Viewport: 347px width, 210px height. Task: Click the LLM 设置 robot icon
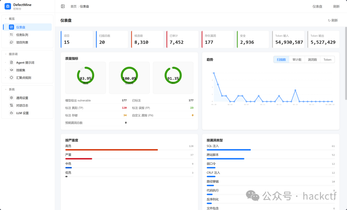coord(12,113)
